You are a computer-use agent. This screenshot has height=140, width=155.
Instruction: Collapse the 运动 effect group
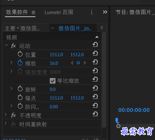[x=7, y=45]
